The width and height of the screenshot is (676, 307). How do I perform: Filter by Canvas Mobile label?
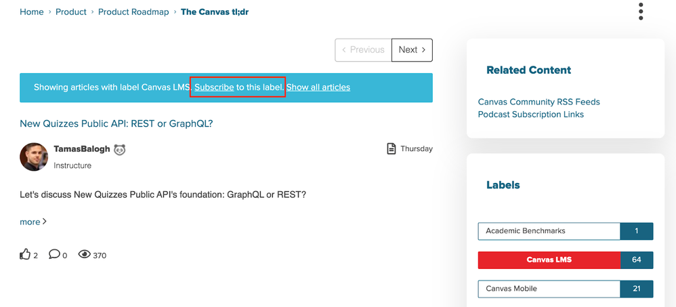pos(566,289)
